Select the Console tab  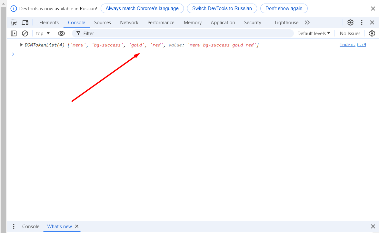click(x=76, y=23)
